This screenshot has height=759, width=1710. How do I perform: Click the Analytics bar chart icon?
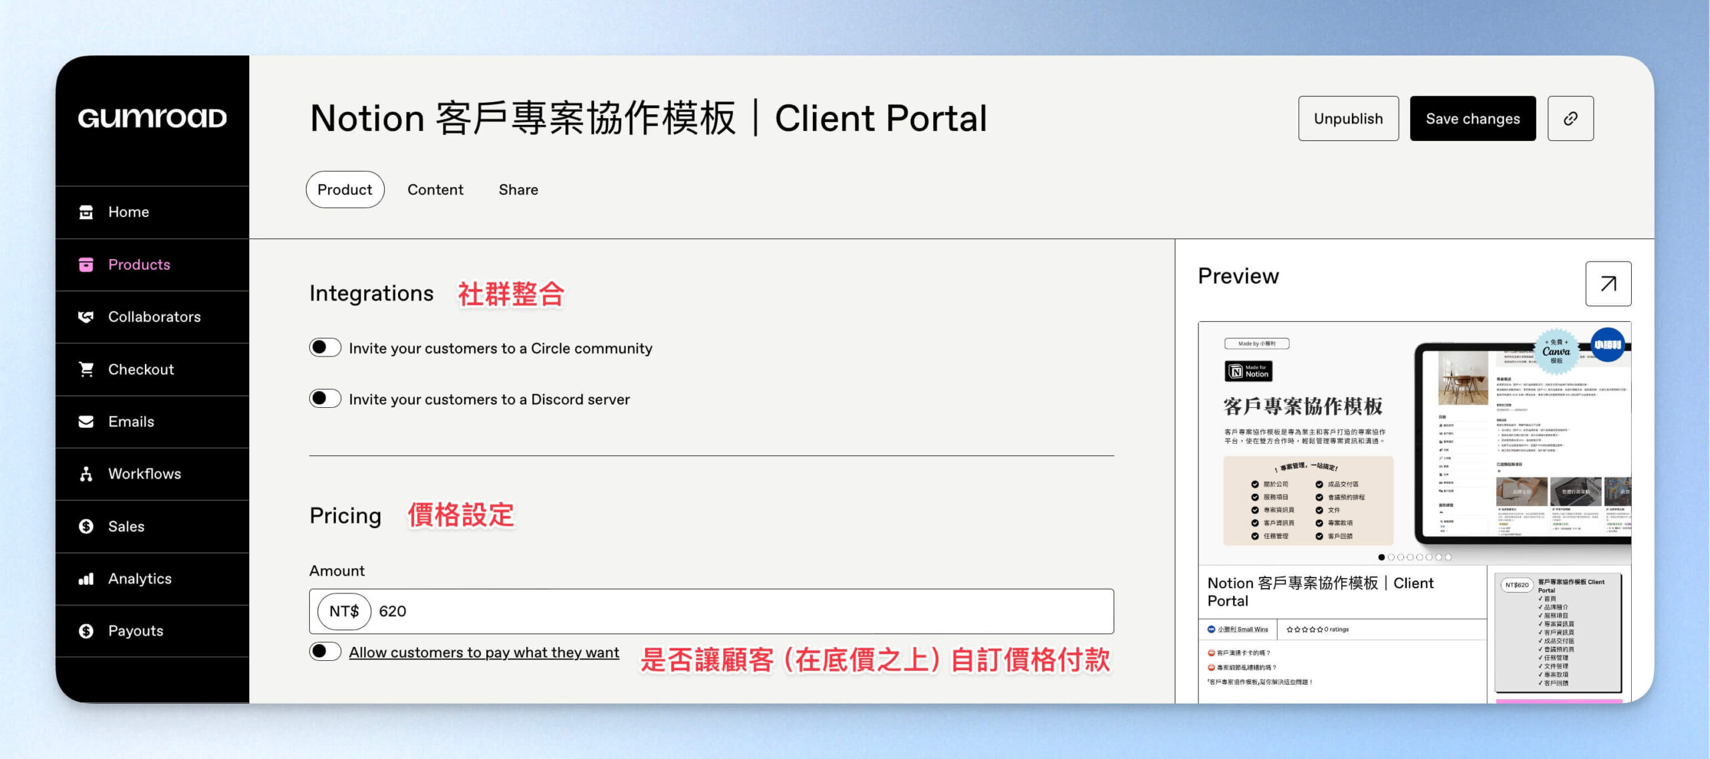86,579
